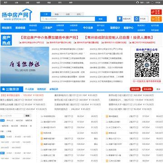163x163 pixels.
Task: Open 新房楼盘 in the main navigation
Action: coord(20,28)
